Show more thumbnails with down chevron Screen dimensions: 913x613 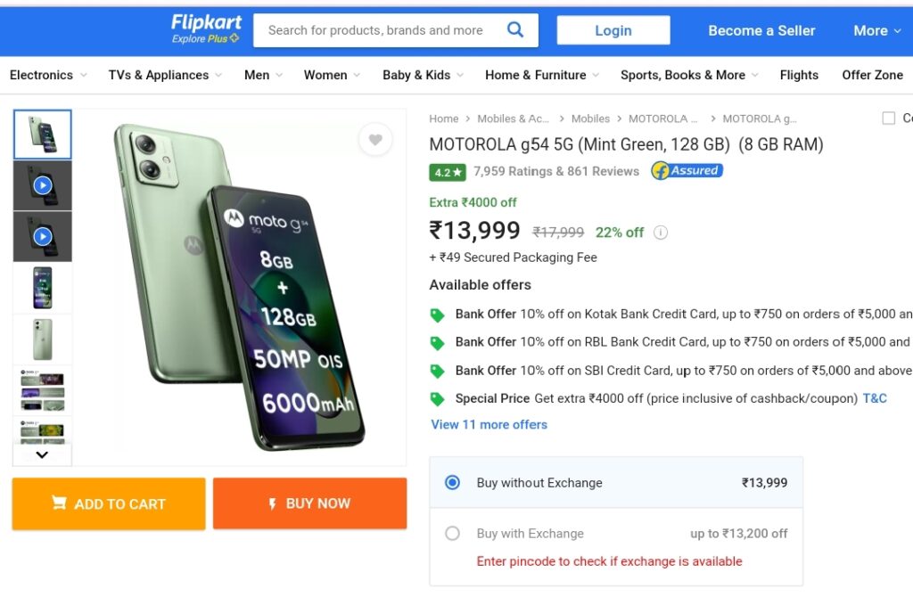(42, 454)
